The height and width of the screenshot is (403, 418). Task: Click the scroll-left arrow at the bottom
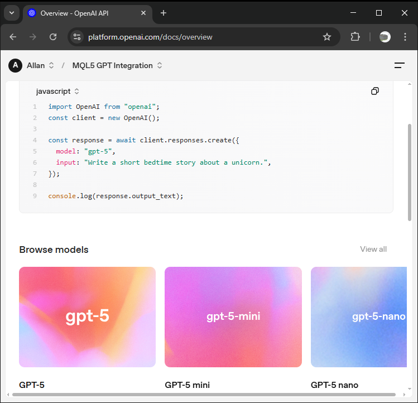(x=8, y=395)
